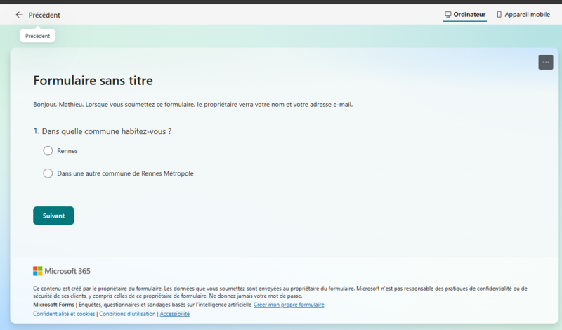562x330 pixels.
Task: Open the 'Créer mon propre formulaire' link
Action: pyautogui.click(x=289, y=305)
